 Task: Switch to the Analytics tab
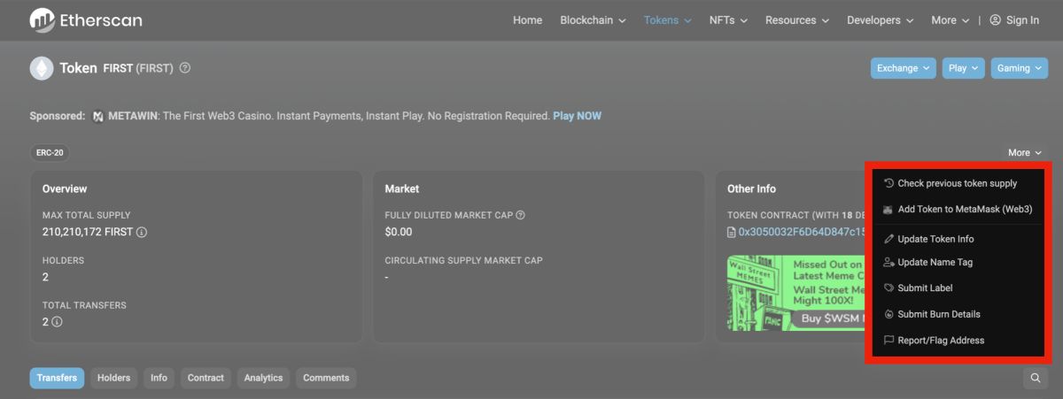(263, 378)
